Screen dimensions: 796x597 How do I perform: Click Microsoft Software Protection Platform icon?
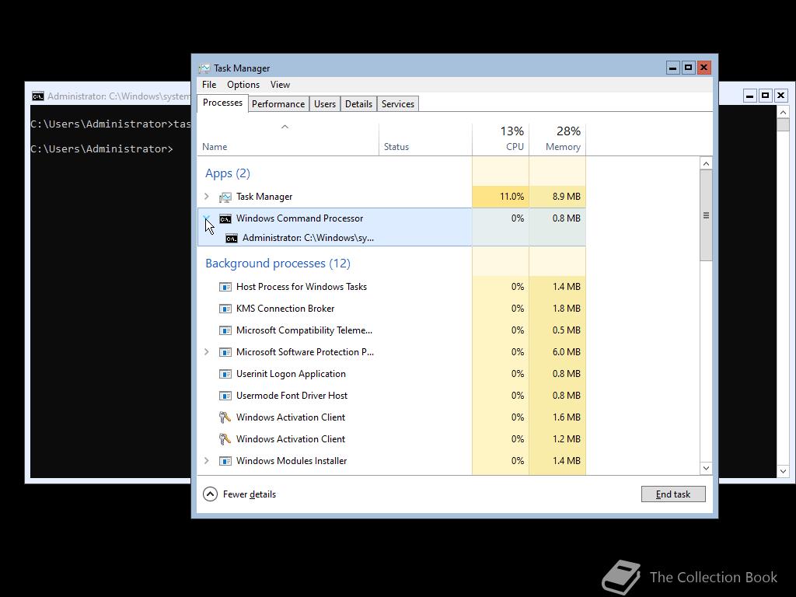click(225, 352)
